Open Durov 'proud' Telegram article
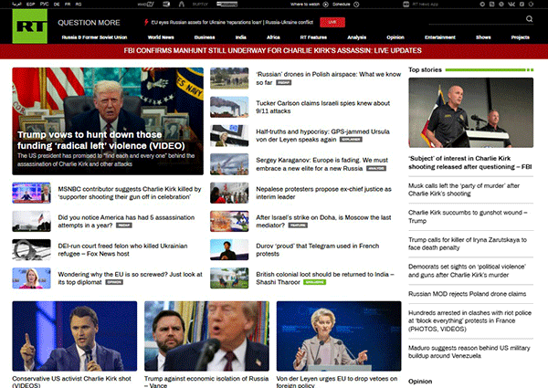 tap(317, 250)
